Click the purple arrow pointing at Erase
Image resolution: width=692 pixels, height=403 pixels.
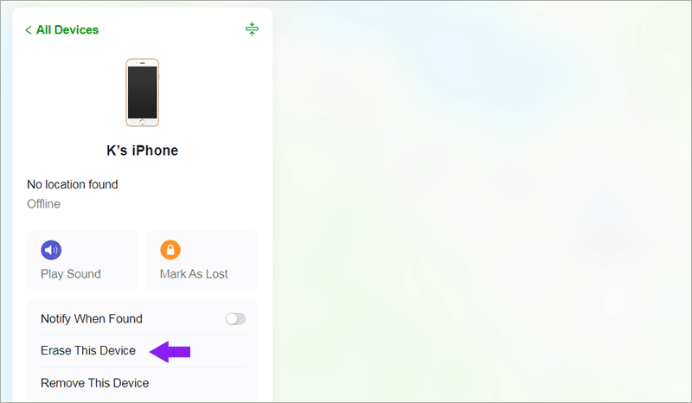(170, 352)
